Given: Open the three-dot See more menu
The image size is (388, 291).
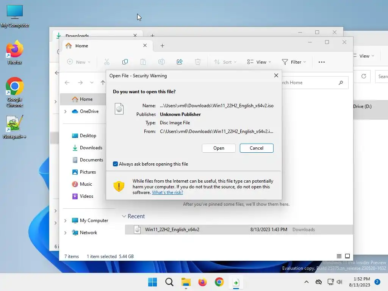Looking at the screenshot, I should coord(321,62).
